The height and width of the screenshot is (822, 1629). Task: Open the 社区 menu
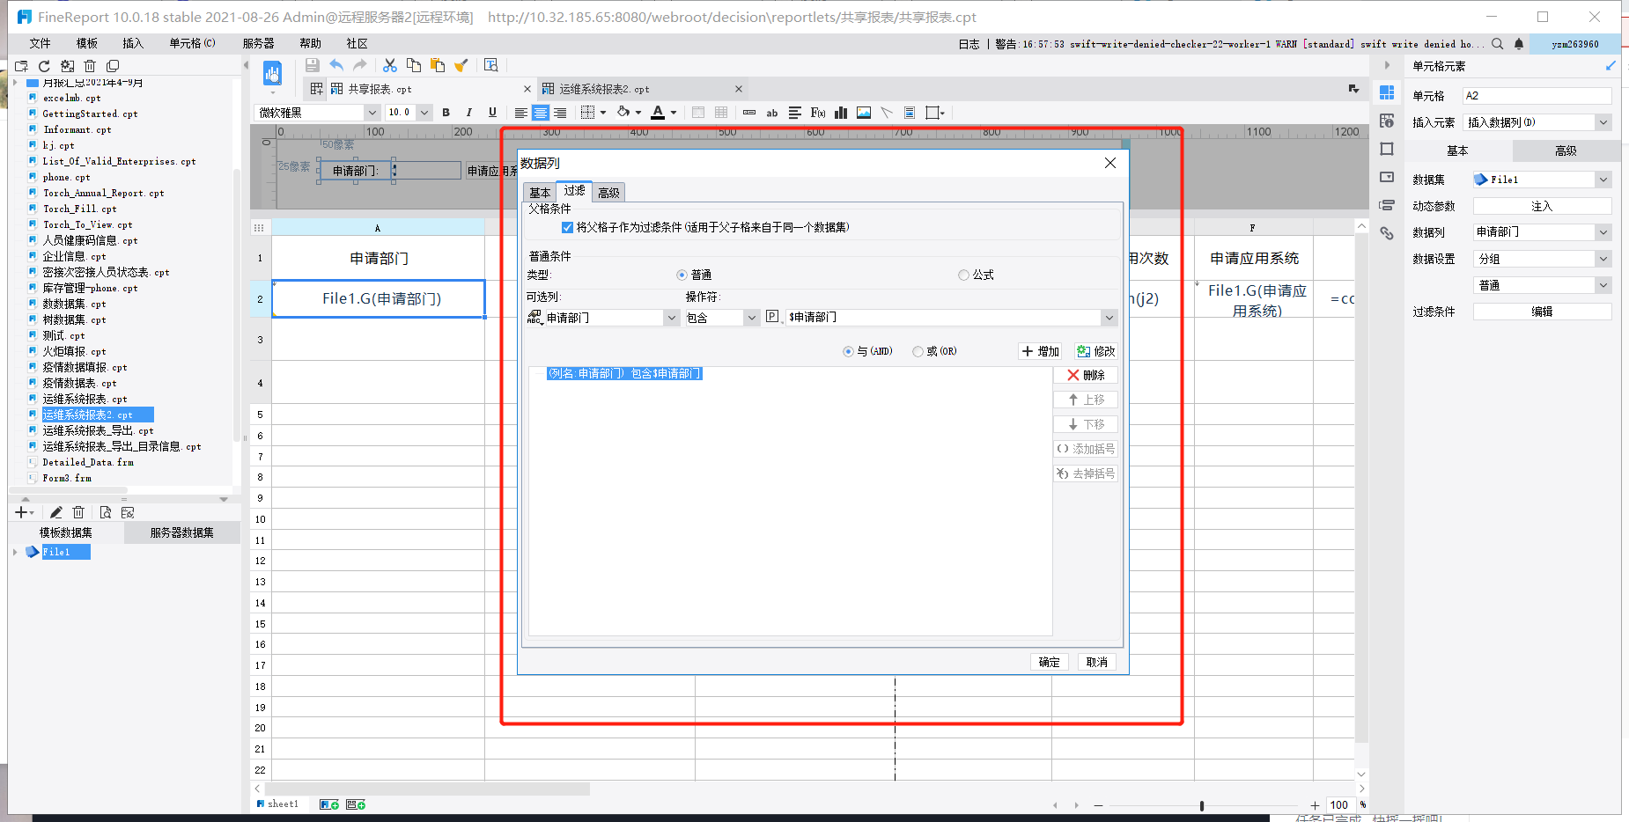tap(357, 43)
